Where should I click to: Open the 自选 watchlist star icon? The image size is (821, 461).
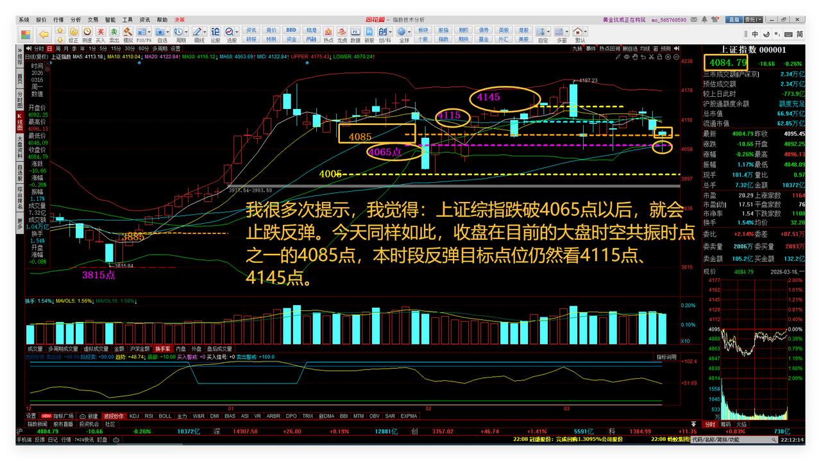click(x=160, y=31)
